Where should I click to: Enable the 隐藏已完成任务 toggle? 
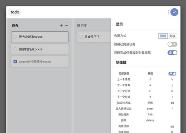click(x=172, y=44)
